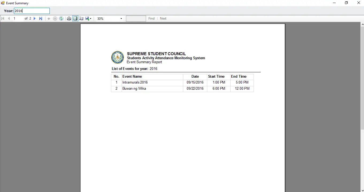Image resolution: width=364 pixels, height=192 pixels.
Task: Close the Event Summary window
Action: pos(358,3)
